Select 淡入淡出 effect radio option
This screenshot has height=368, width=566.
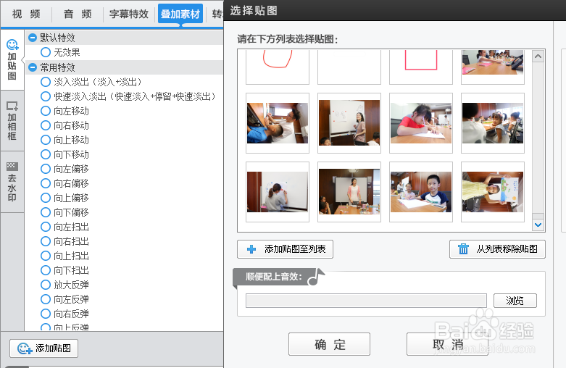pos(46,82)
